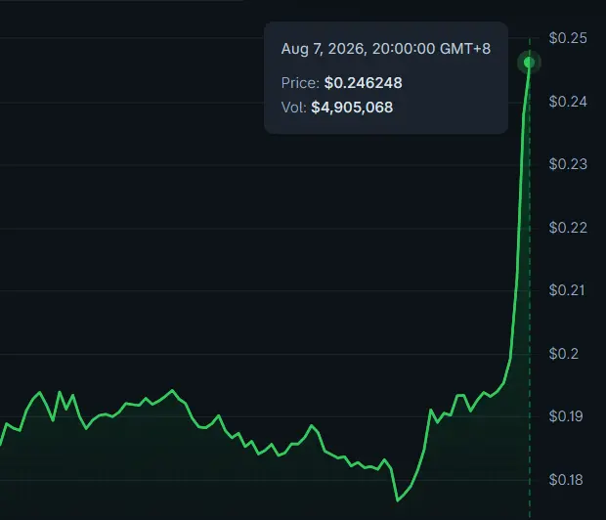The width and height of the screenshot is (606, 520).
Task: Click the tooltip volume value $4,905,068
Action: [x=352, y=108]
